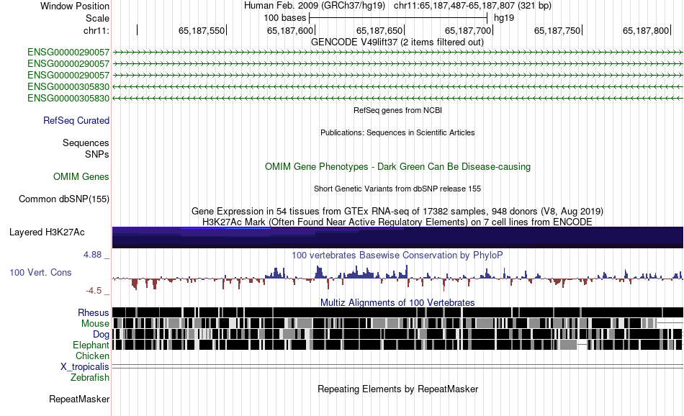Viewport: 684px width, 416px height.
Task: Click the Elephant alignment bar
Action: [x=397, y=345]
